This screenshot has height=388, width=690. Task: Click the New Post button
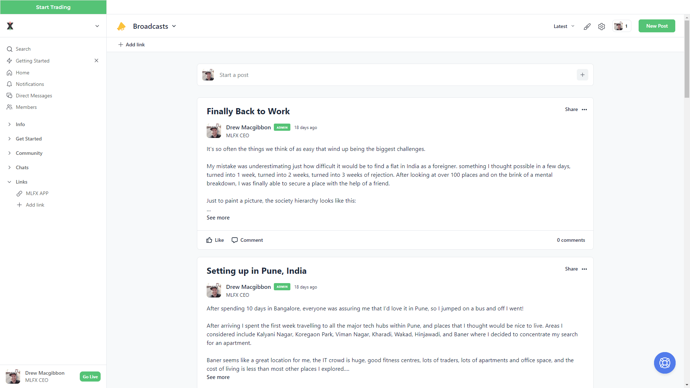click(657, 26)
